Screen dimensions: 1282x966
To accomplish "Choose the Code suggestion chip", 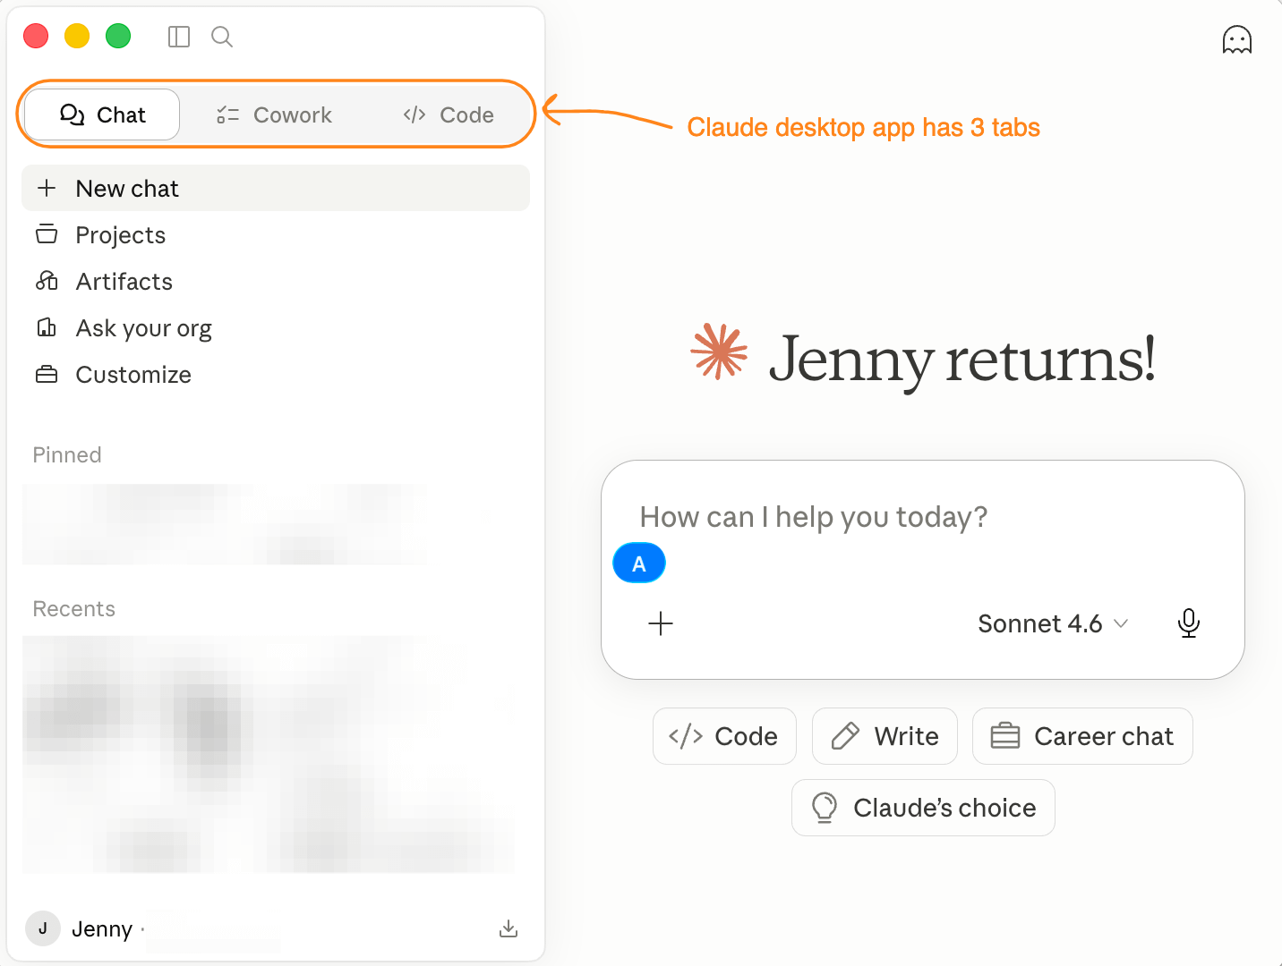I will 724,736.
